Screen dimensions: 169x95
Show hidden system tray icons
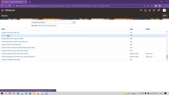138,93
